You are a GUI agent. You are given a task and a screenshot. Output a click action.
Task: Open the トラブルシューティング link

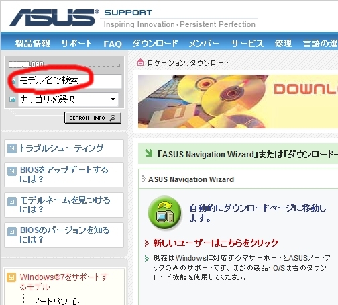click(x=61, y=148)
